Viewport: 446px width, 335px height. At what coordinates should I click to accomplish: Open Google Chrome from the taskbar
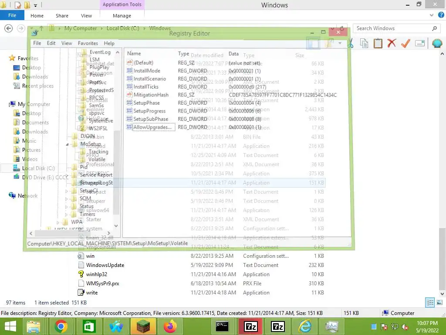[61, 326]
